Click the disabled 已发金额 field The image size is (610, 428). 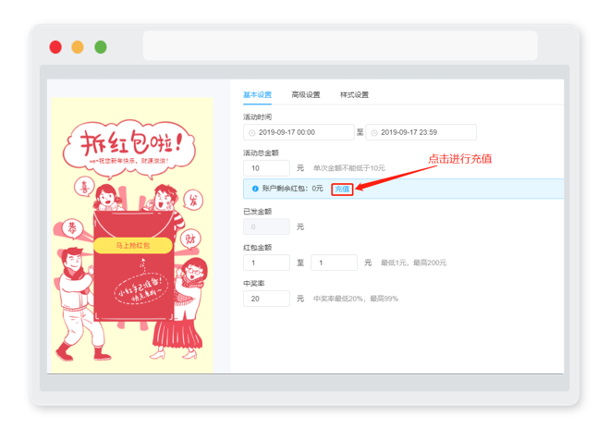coord(266,226)
